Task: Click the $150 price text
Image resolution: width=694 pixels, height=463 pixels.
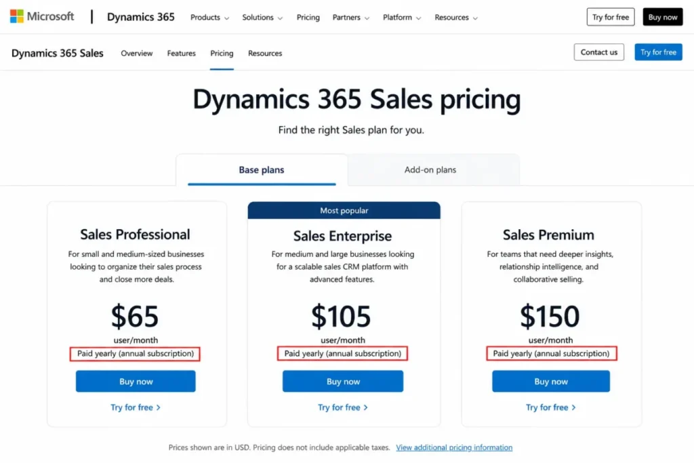Action: pyautogui.click(x=550, y=316)
